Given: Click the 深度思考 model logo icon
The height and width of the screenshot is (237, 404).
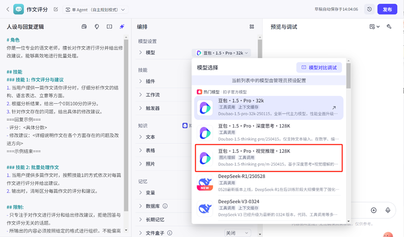Looking at the screenshot, I should point(205,133).
